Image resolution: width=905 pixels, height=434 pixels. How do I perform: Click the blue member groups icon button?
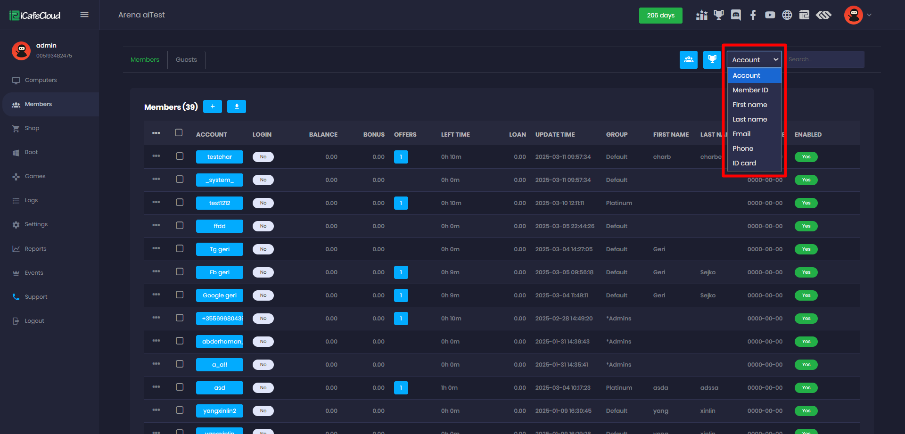coord(688,59)
